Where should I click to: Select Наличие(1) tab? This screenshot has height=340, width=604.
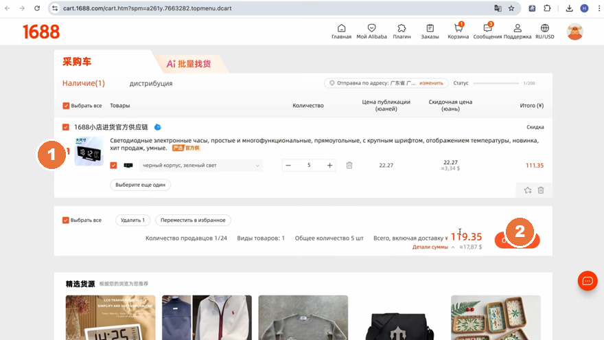coord(84,83)
